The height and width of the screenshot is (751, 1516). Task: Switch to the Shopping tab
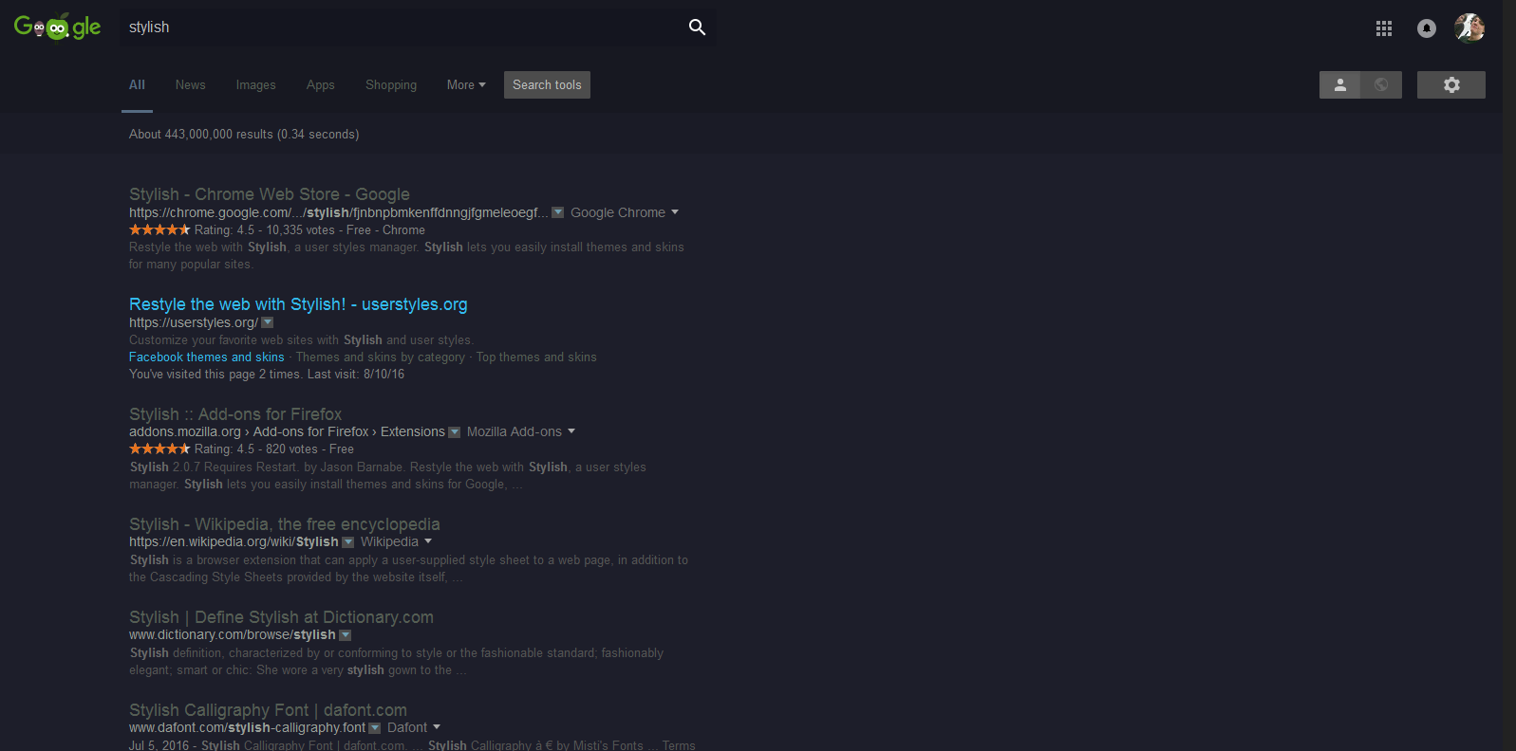[391, 84]
